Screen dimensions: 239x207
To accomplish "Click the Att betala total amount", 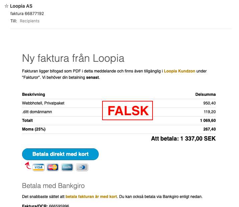I will tap(183, 139).
